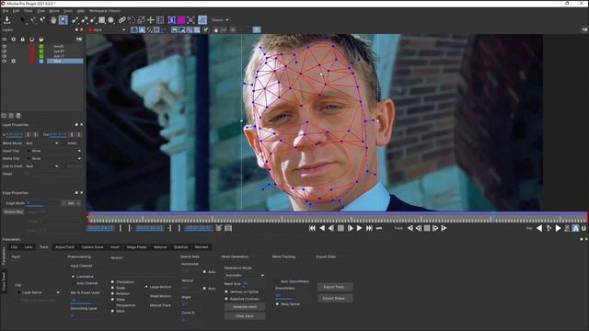
Task: Switch to the Mega Plates tab
Action: (137, 247)
